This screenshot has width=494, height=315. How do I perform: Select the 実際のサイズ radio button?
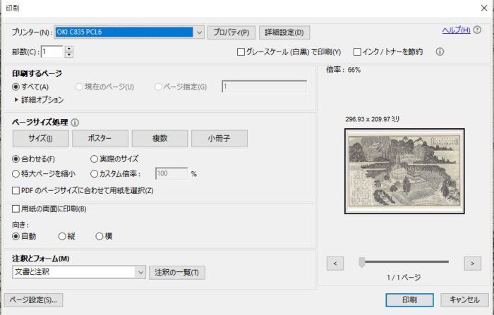tap(94, 159)
